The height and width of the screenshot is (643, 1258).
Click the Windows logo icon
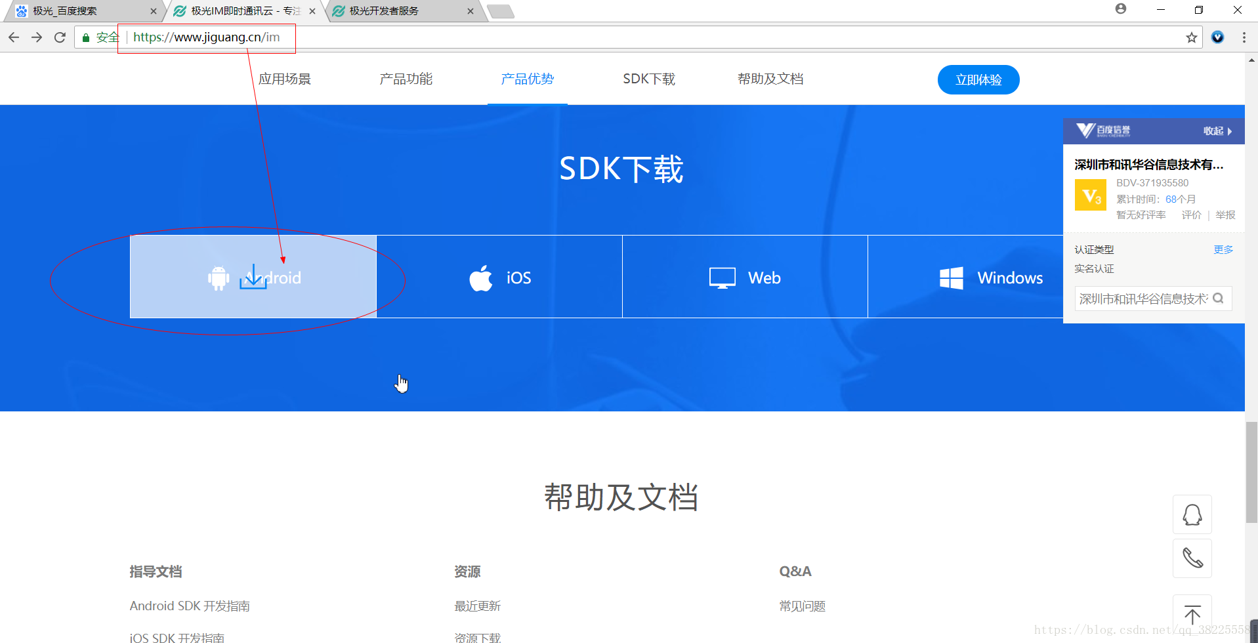[952, 278]
